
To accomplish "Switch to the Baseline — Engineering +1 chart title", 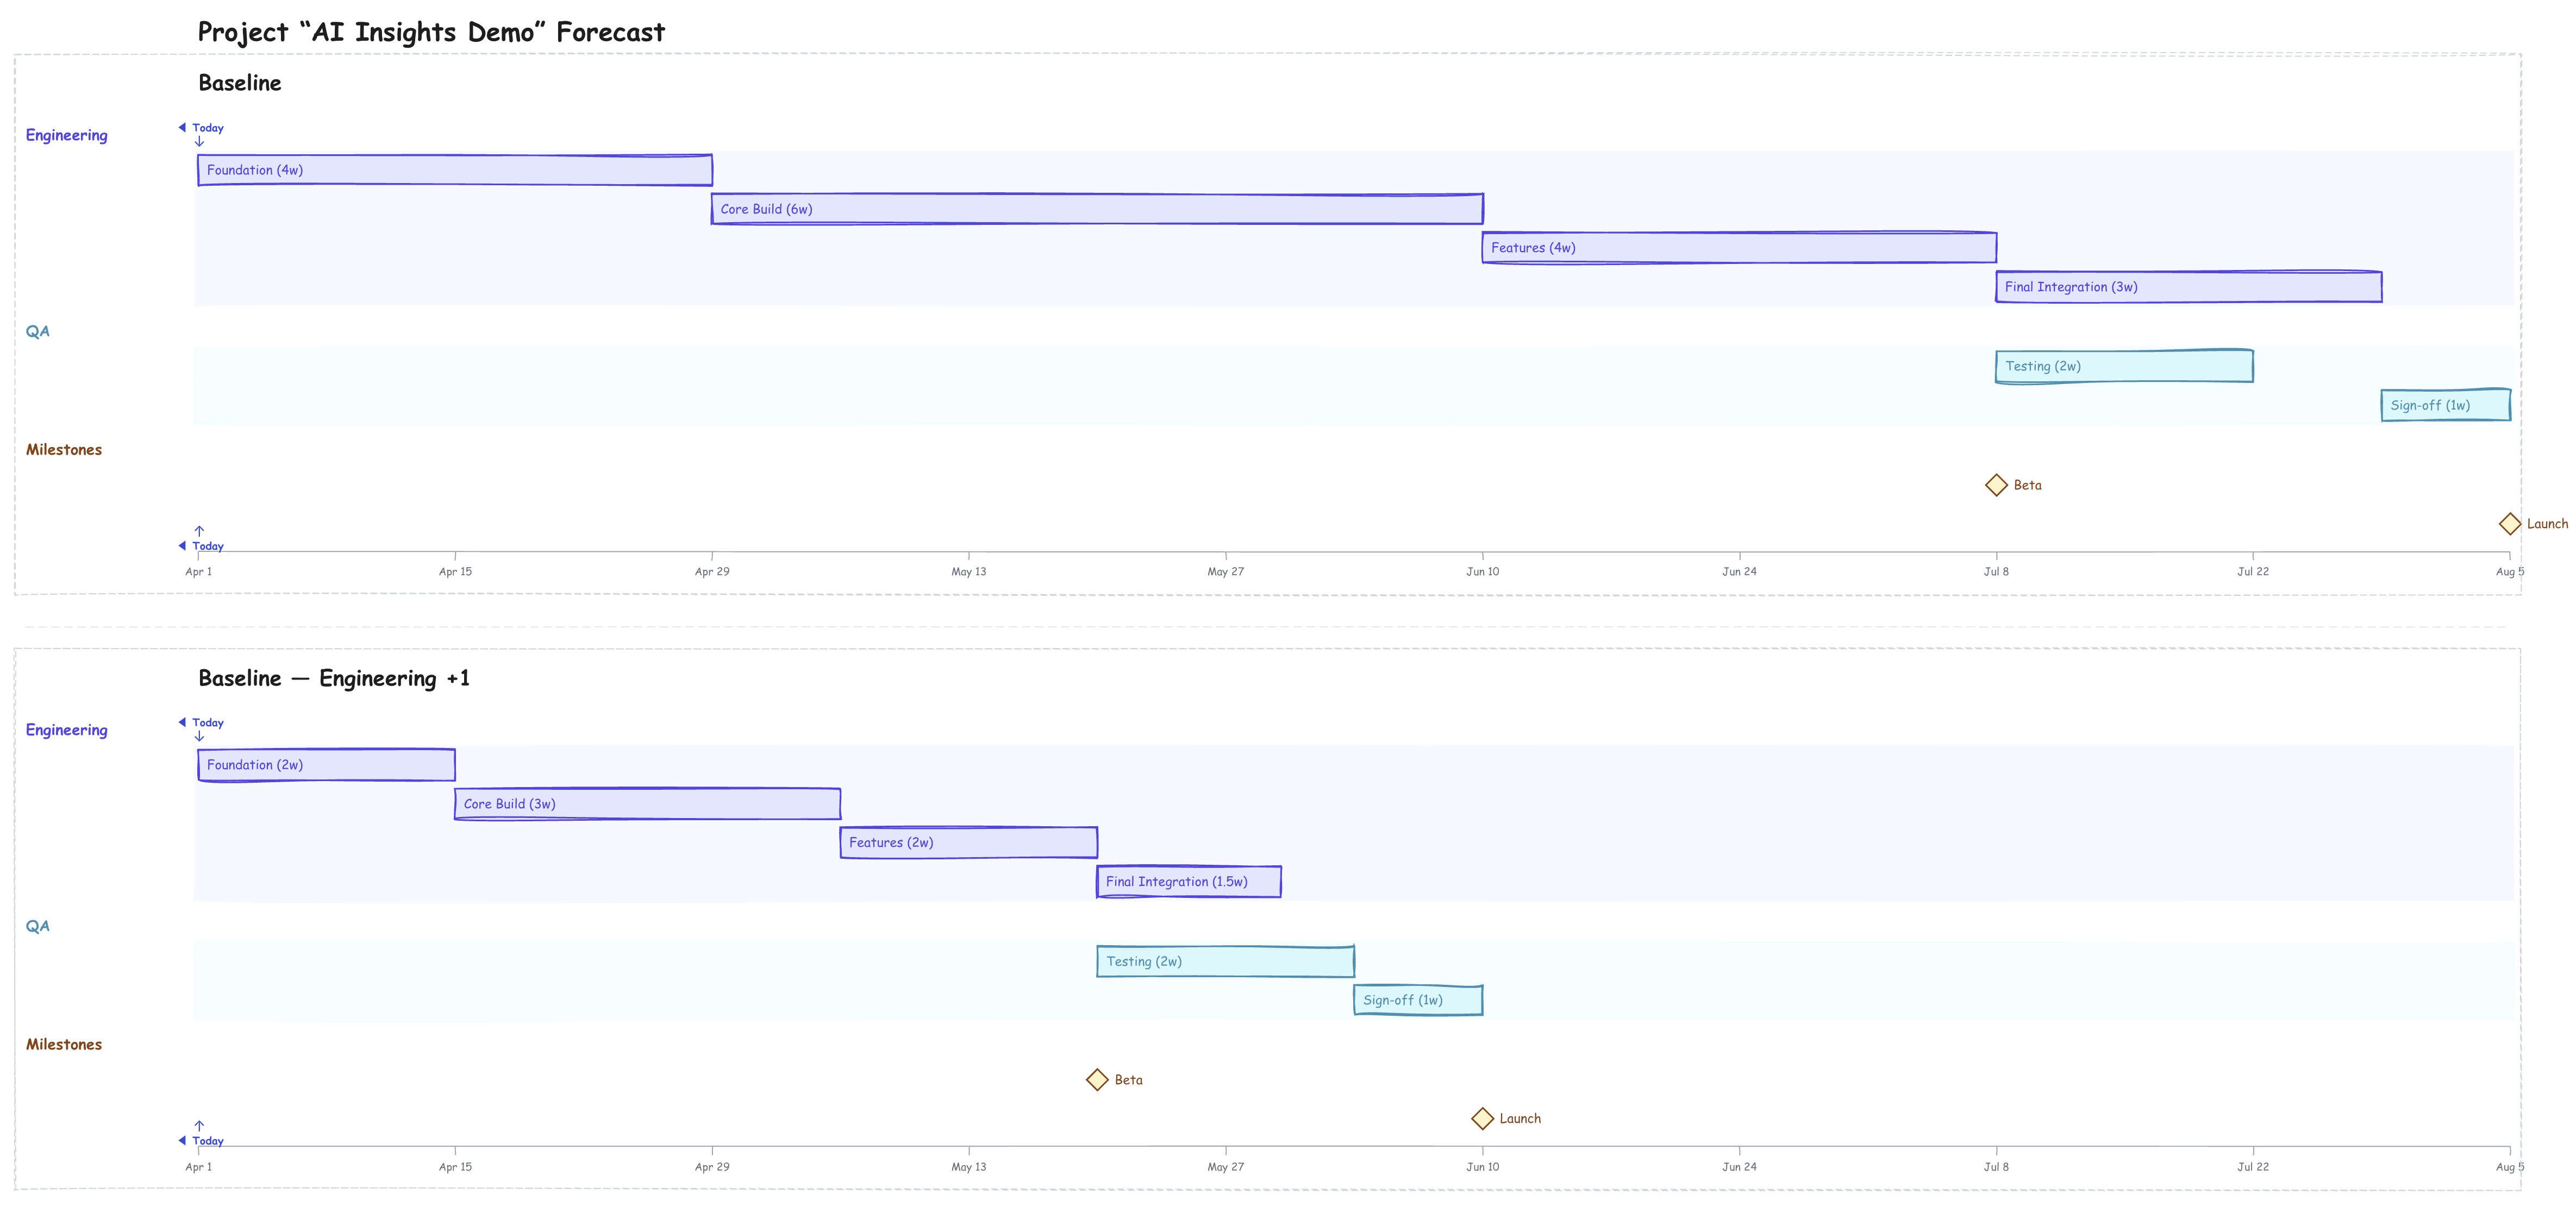I will [334, 677].
